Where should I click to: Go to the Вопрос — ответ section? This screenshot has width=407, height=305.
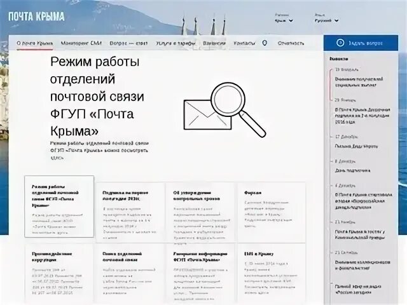[128, 43]
